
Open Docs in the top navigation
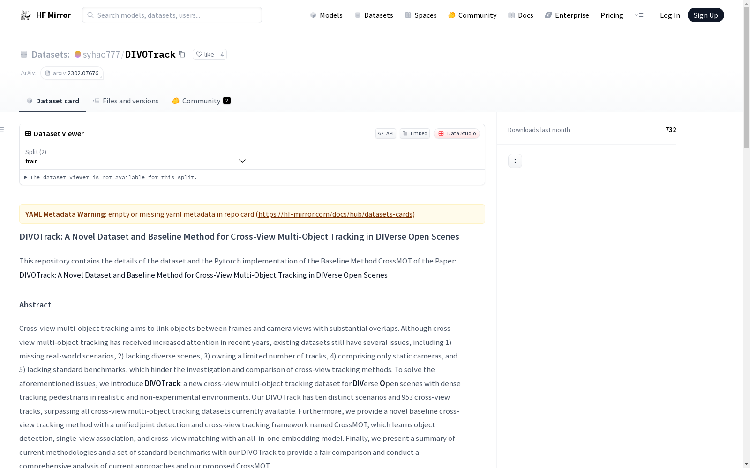[521, 15]
